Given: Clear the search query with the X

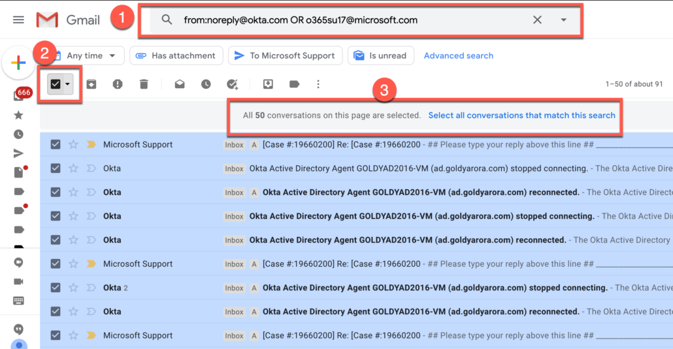Looking at the screenshot, I should click(x=537, y=20).
